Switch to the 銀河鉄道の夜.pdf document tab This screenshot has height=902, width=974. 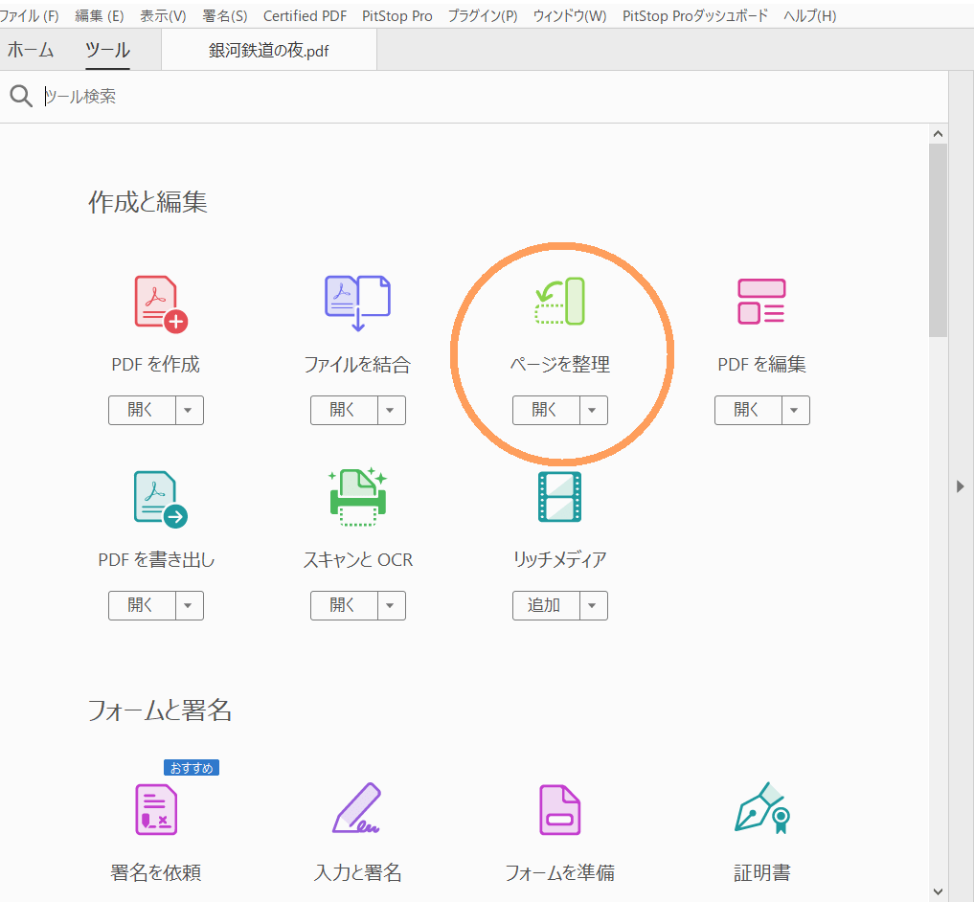(x=269, y=51)
